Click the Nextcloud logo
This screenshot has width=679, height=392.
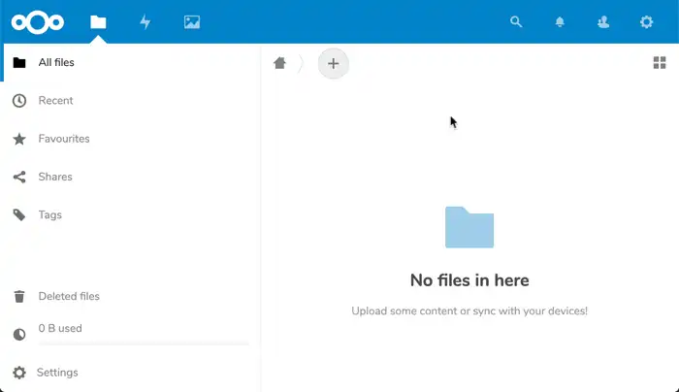[38, 22]
